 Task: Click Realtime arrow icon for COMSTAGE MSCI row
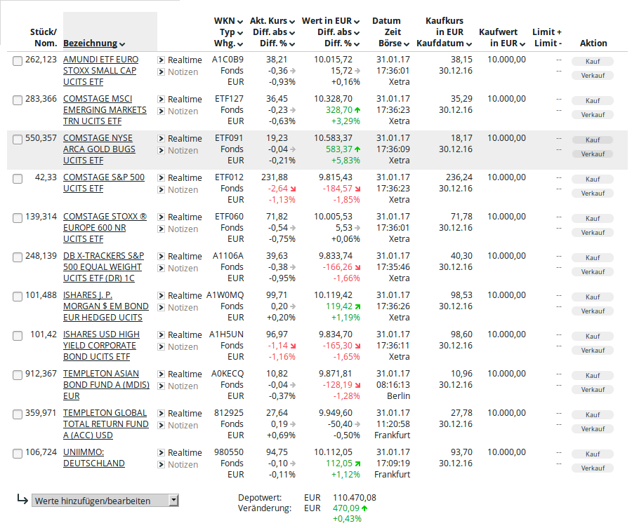pyautogui.click(x=162, y=99)
